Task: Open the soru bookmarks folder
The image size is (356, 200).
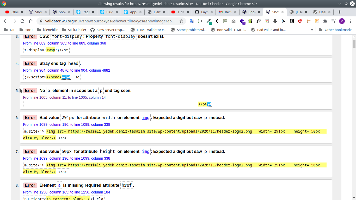Action: pos(26,30)
